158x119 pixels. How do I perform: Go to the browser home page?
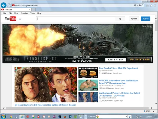(x=147, y=5)
